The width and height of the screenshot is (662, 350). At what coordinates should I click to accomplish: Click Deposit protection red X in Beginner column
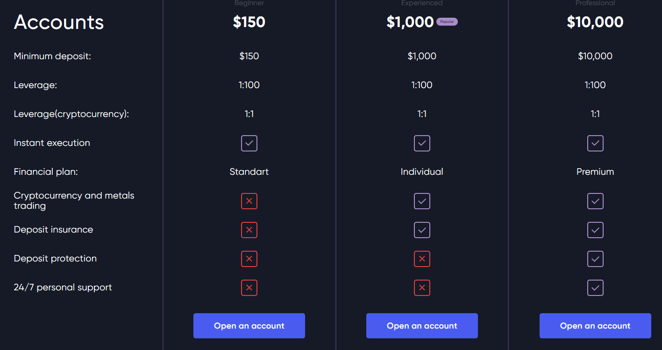[x=249, y=259]
